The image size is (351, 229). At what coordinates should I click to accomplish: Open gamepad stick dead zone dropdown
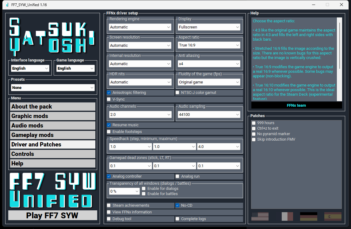tap(131, 166)
